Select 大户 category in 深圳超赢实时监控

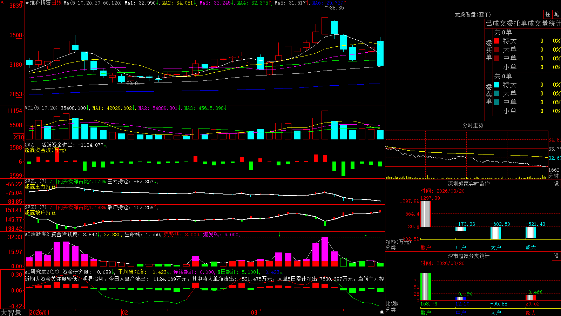[496, 248]
